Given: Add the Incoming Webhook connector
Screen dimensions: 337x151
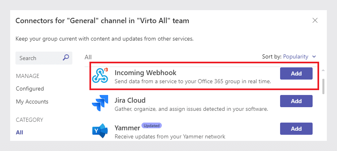Looking at the screenshot, I should [296, 73].
